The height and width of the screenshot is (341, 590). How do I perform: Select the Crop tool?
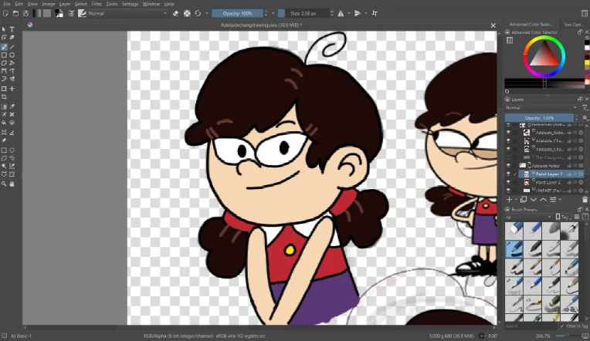tap(4, 97)
